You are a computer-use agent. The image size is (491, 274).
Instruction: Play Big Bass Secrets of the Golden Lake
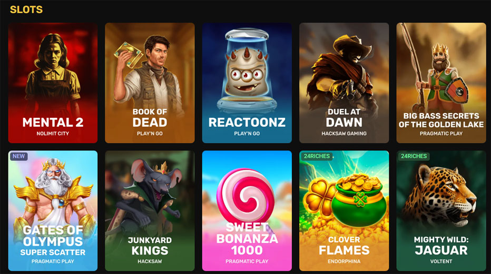coord(441,83)
